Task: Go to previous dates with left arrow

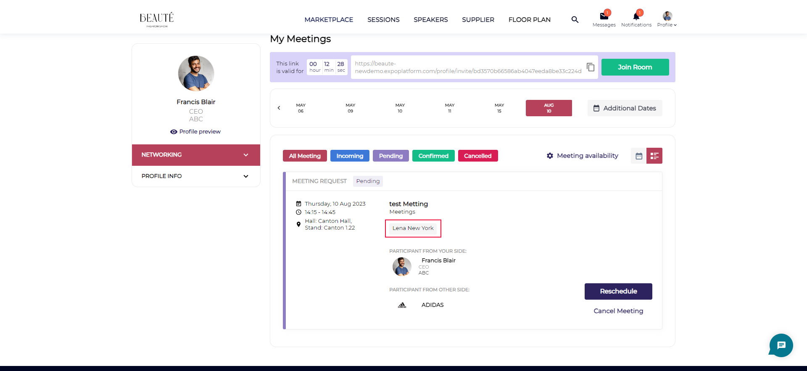Action: coord(279,108)
